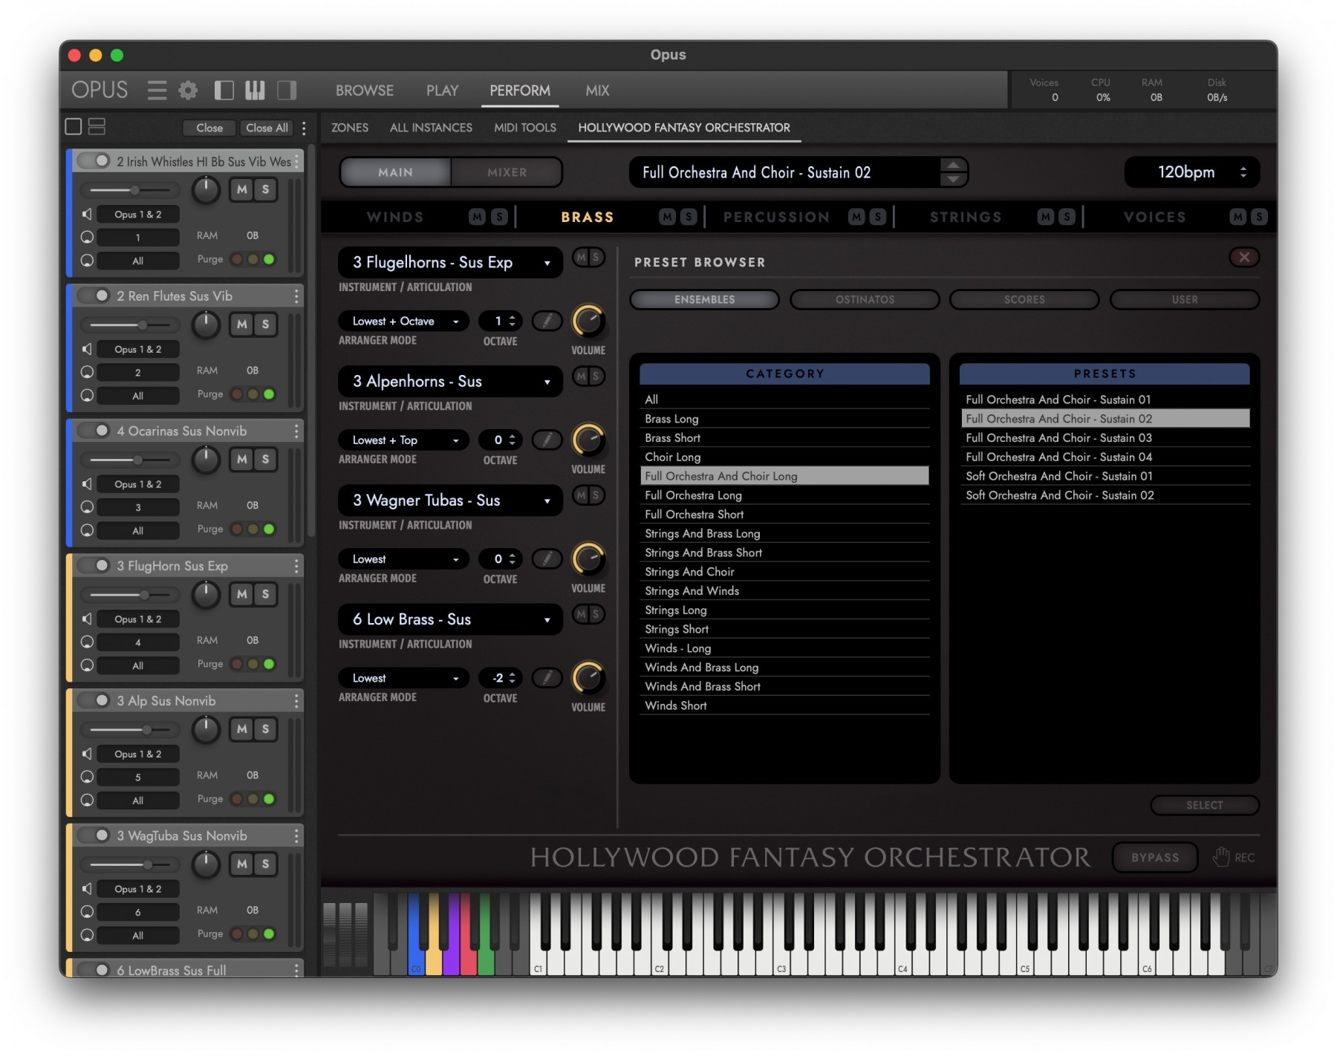Edit arranger for 3 Flugelhorns pencil icon
1337x1056 pixels.
pyautogui.click(x=547, y=321)
